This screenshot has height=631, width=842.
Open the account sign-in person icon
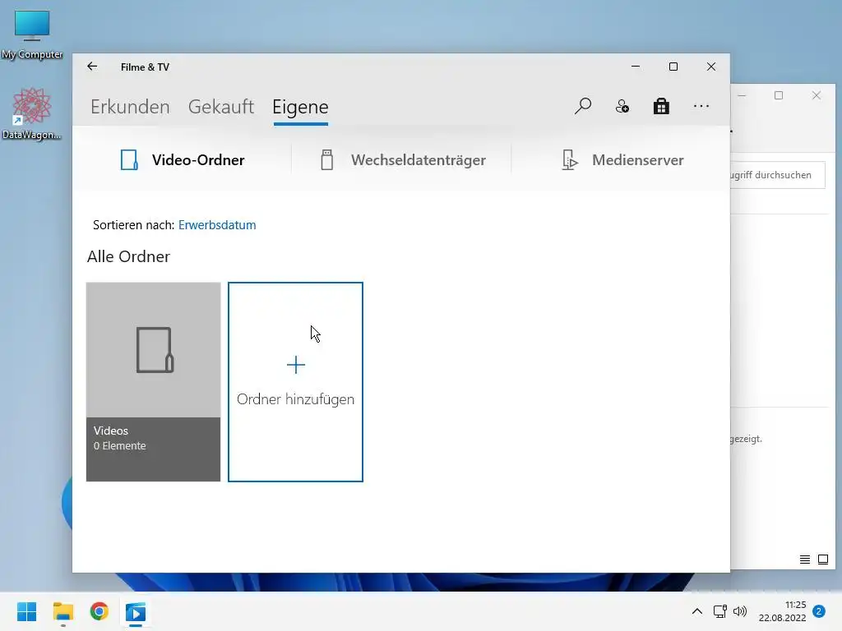[x=622, y=106]
